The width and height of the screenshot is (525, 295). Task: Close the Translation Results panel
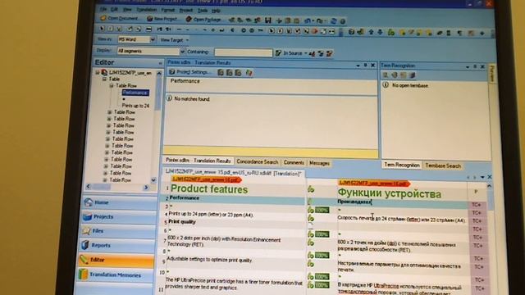tap(372, 66)
